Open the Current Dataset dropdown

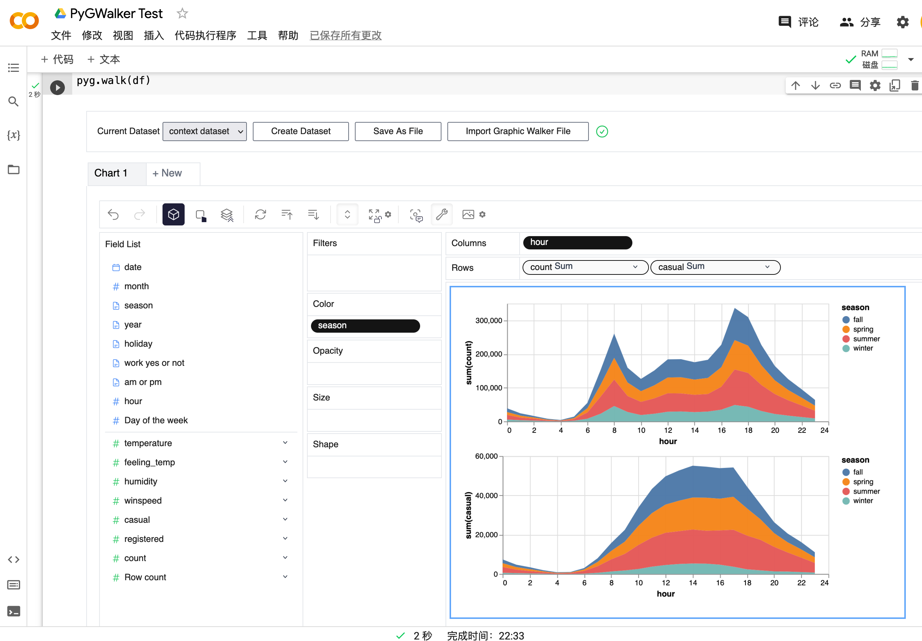[x=205, y=132]
